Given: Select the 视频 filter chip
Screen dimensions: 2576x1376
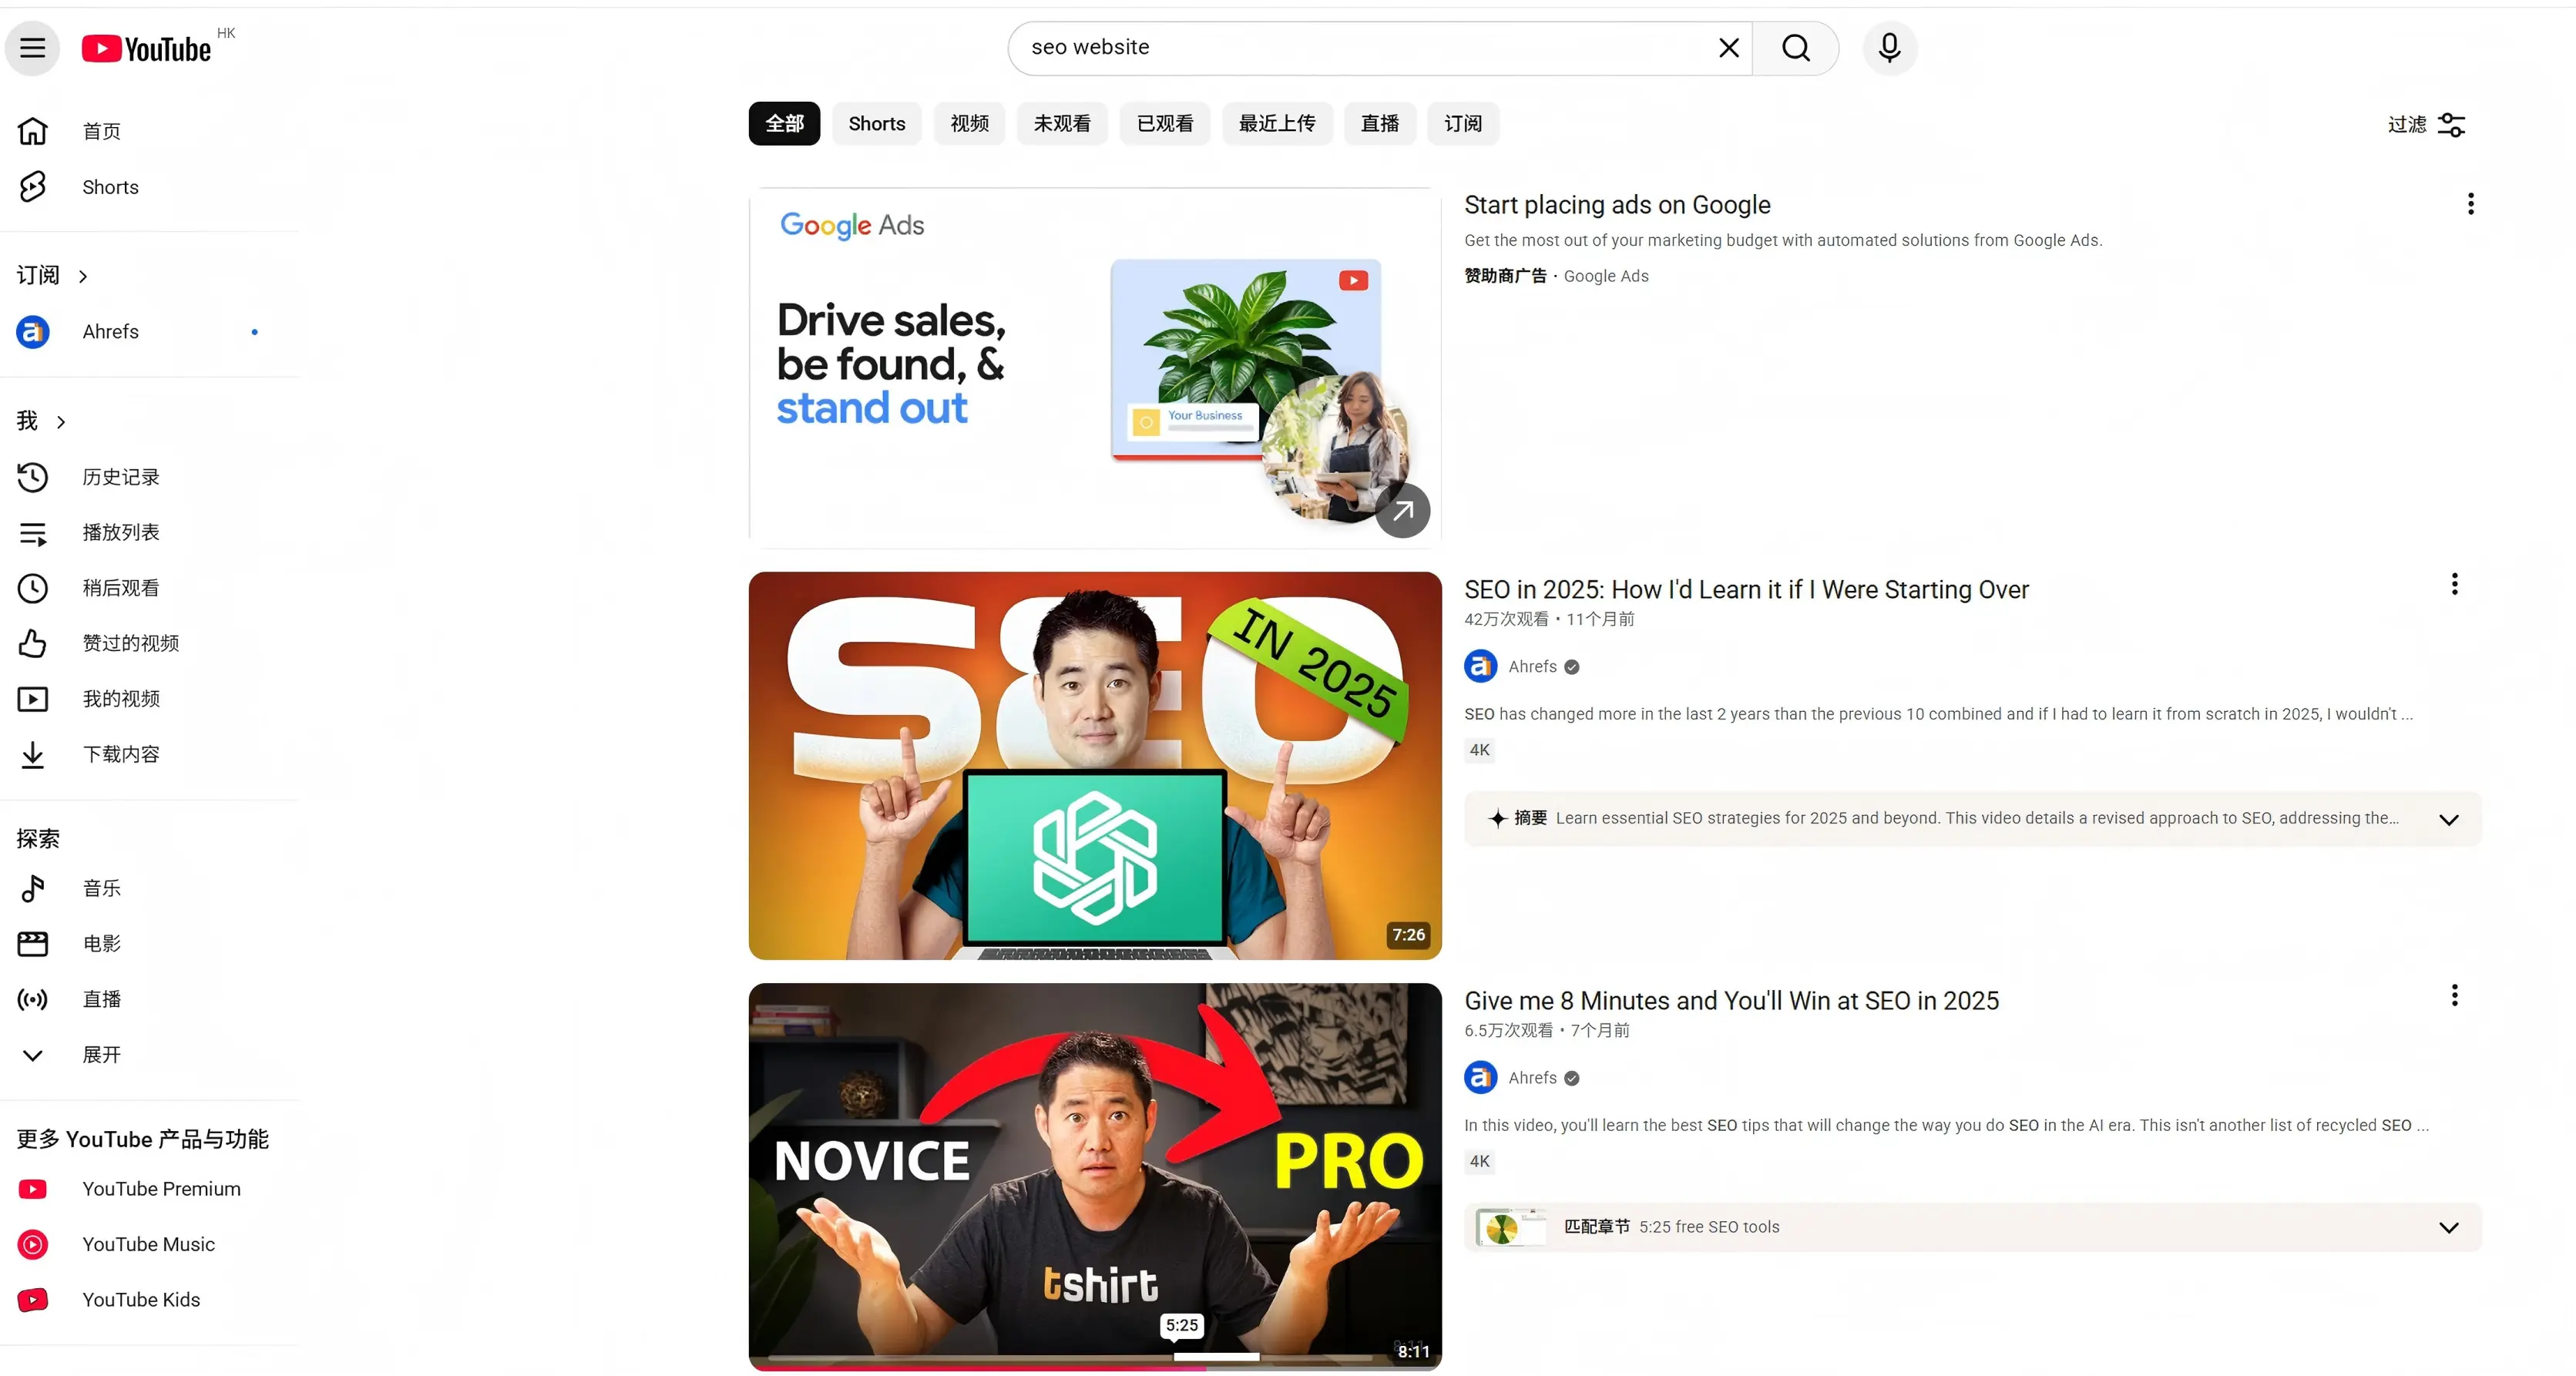Looking at the screenshot, I should coord(969,124).
